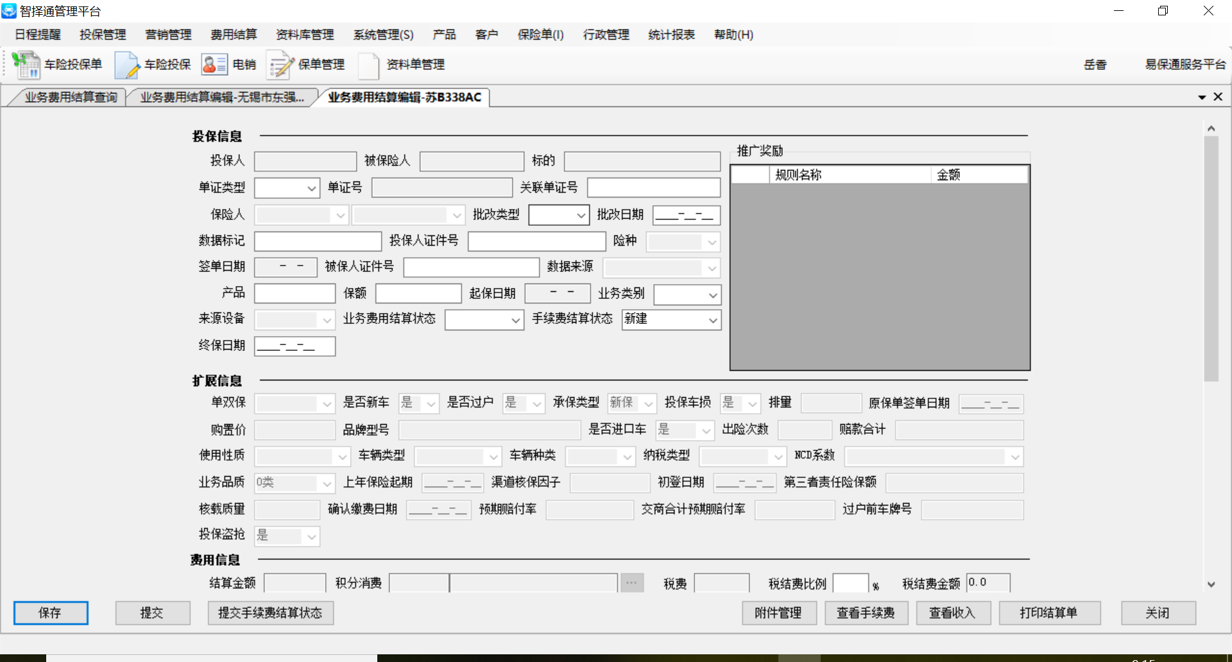
Task: Click the 附件管理 button
Action: coord(778,613)
